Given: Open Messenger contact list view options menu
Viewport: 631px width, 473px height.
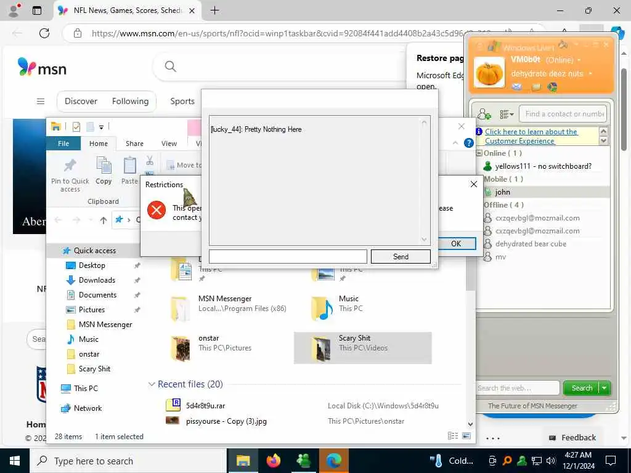Looking at the screenshot, I should [507, 114].
